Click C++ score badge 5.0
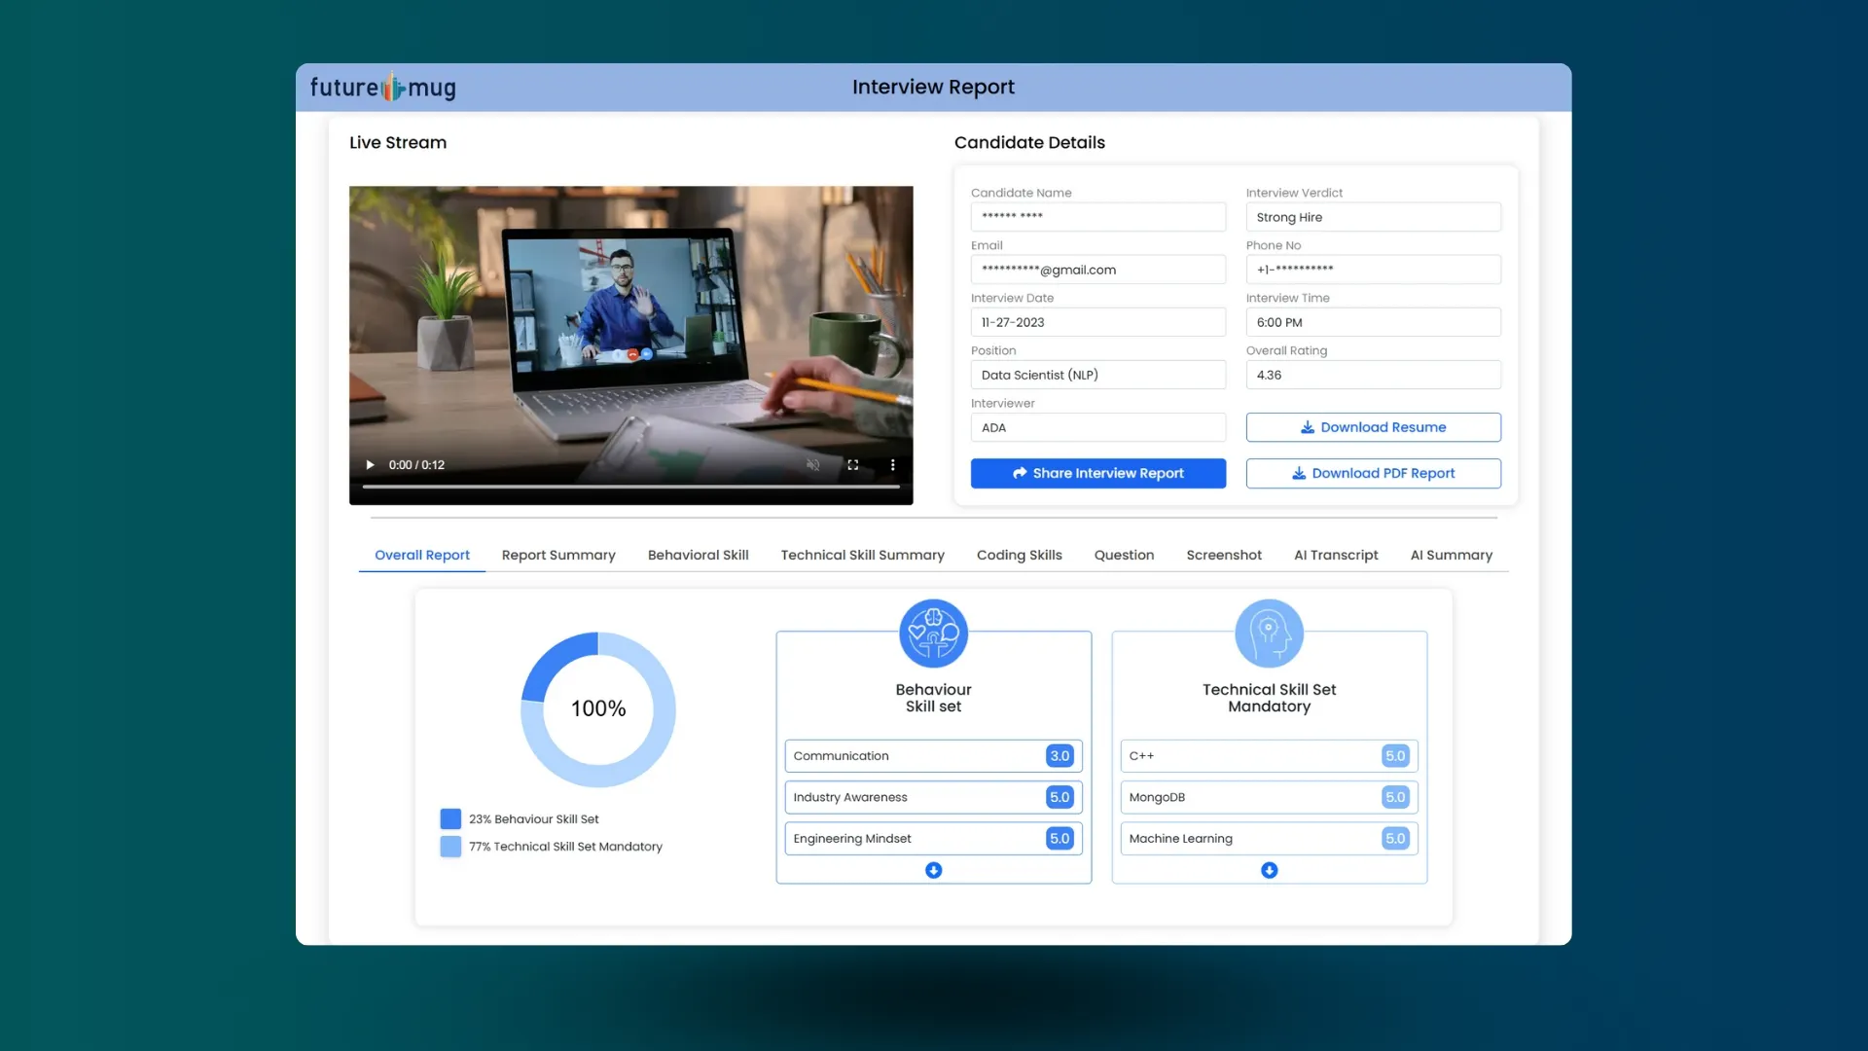The width and height of the screenshot is (1868, 1051). point(1395,756)
